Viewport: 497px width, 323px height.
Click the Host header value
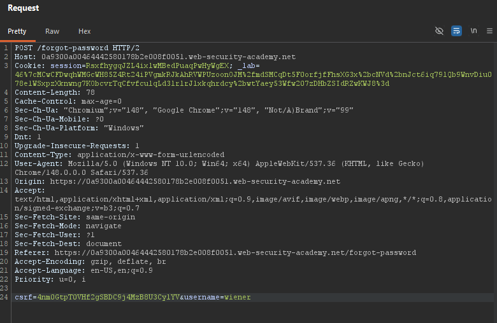click(168, 57)
